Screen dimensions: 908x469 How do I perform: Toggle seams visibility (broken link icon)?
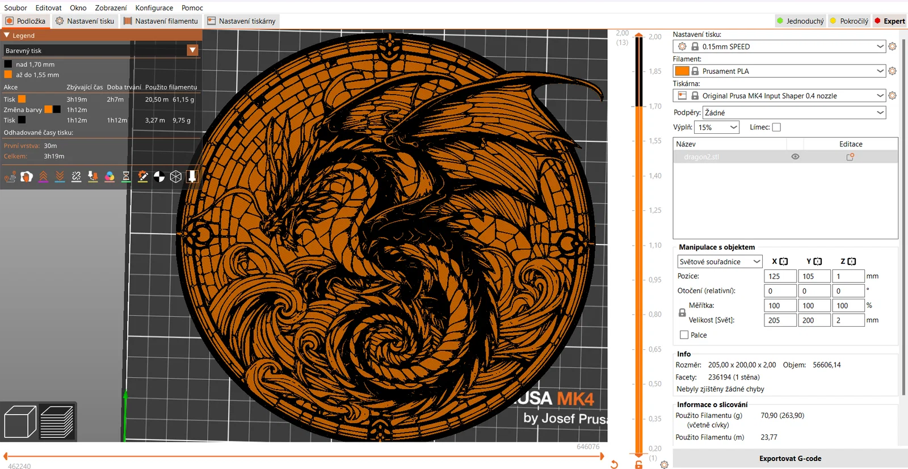pos(76,177)
